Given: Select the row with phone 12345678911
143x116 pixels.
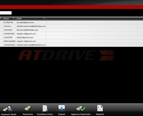Looking at the screenshot, I should pyautogui.click(x=71, y=45).
